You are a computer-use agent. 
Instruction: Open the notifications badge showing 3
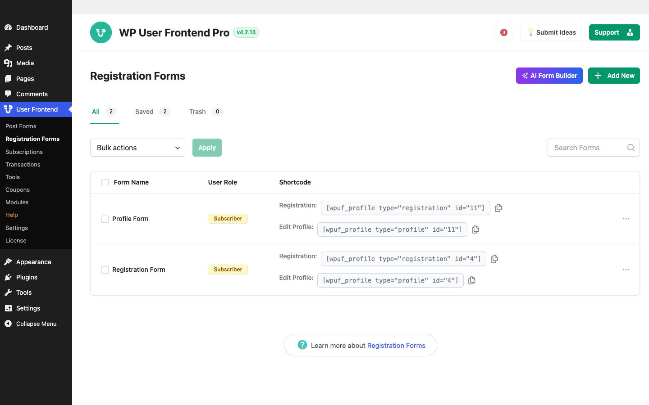tap(504, 32)
